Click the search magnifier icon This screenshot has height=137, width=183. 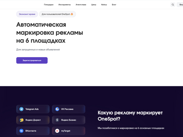(x=173, y=5)
